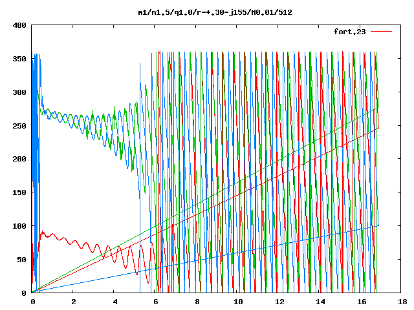Click y-axis label 350

(x=19, y=59)
